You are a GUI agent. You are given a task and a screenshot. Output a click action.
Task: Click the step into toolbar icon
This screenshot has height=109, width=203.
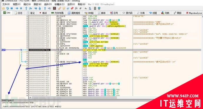point(26,9)
